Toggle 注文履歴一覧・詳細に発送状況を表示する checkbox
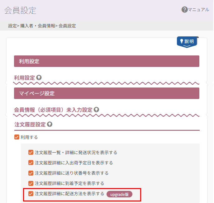The height and width of the screenshot is (203, 214). coord(31,152)
